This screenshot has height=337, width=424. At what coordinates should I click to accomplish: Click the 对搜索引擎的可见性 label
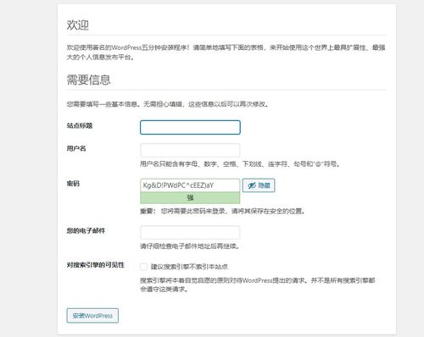(x=96, y=265)
